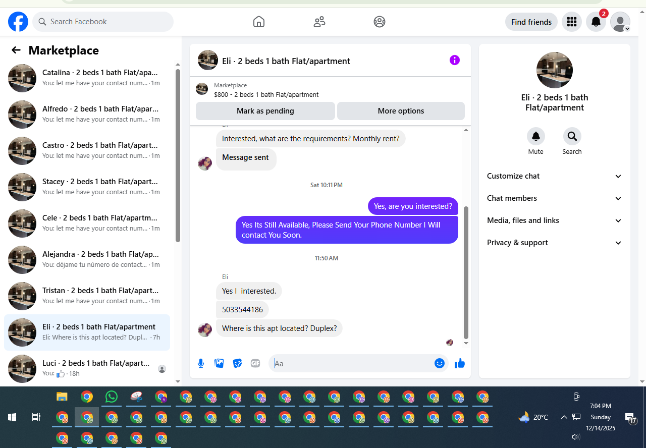Open Alfredo's conversation
This screenshot has height=448, width=646.
pyautogui.click(x=87, y=115)
